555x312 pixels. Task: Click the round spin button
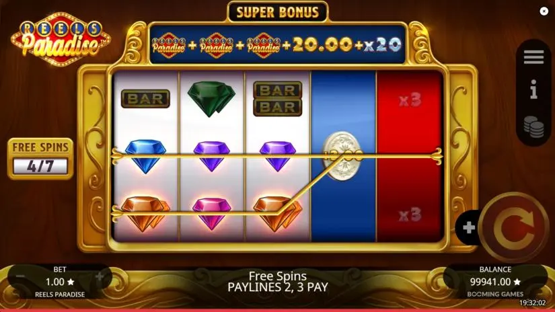pyautogui.click(x=514, y=227)
